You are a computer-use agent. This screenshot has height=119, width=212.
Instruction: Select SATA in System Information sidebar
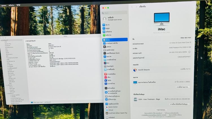pyautogui.click(x=7, y=53)
